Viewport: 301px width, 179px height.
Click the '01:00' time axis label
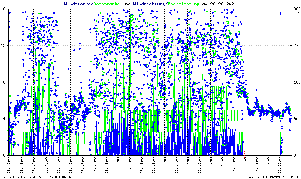click(x=22, y=162)
